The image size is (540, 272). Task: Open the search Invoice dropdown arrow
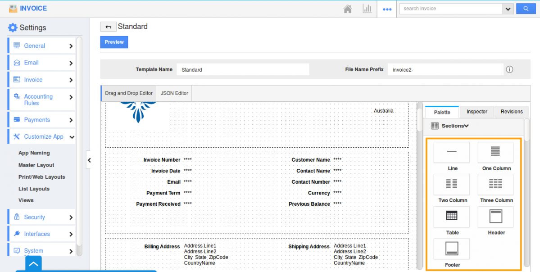(x=508, y=9)
